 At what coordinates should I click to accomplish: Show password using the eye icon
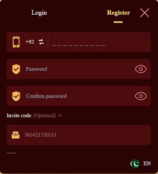tap(141, 69)
